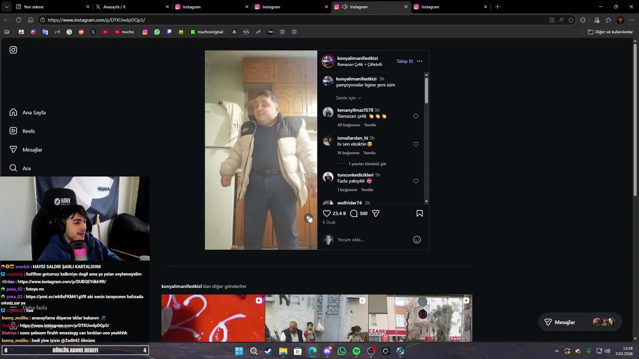Viewport: 639px width, 359px height.
Task: Open browser extensions puzzle icon
Action: coord(583,20)
